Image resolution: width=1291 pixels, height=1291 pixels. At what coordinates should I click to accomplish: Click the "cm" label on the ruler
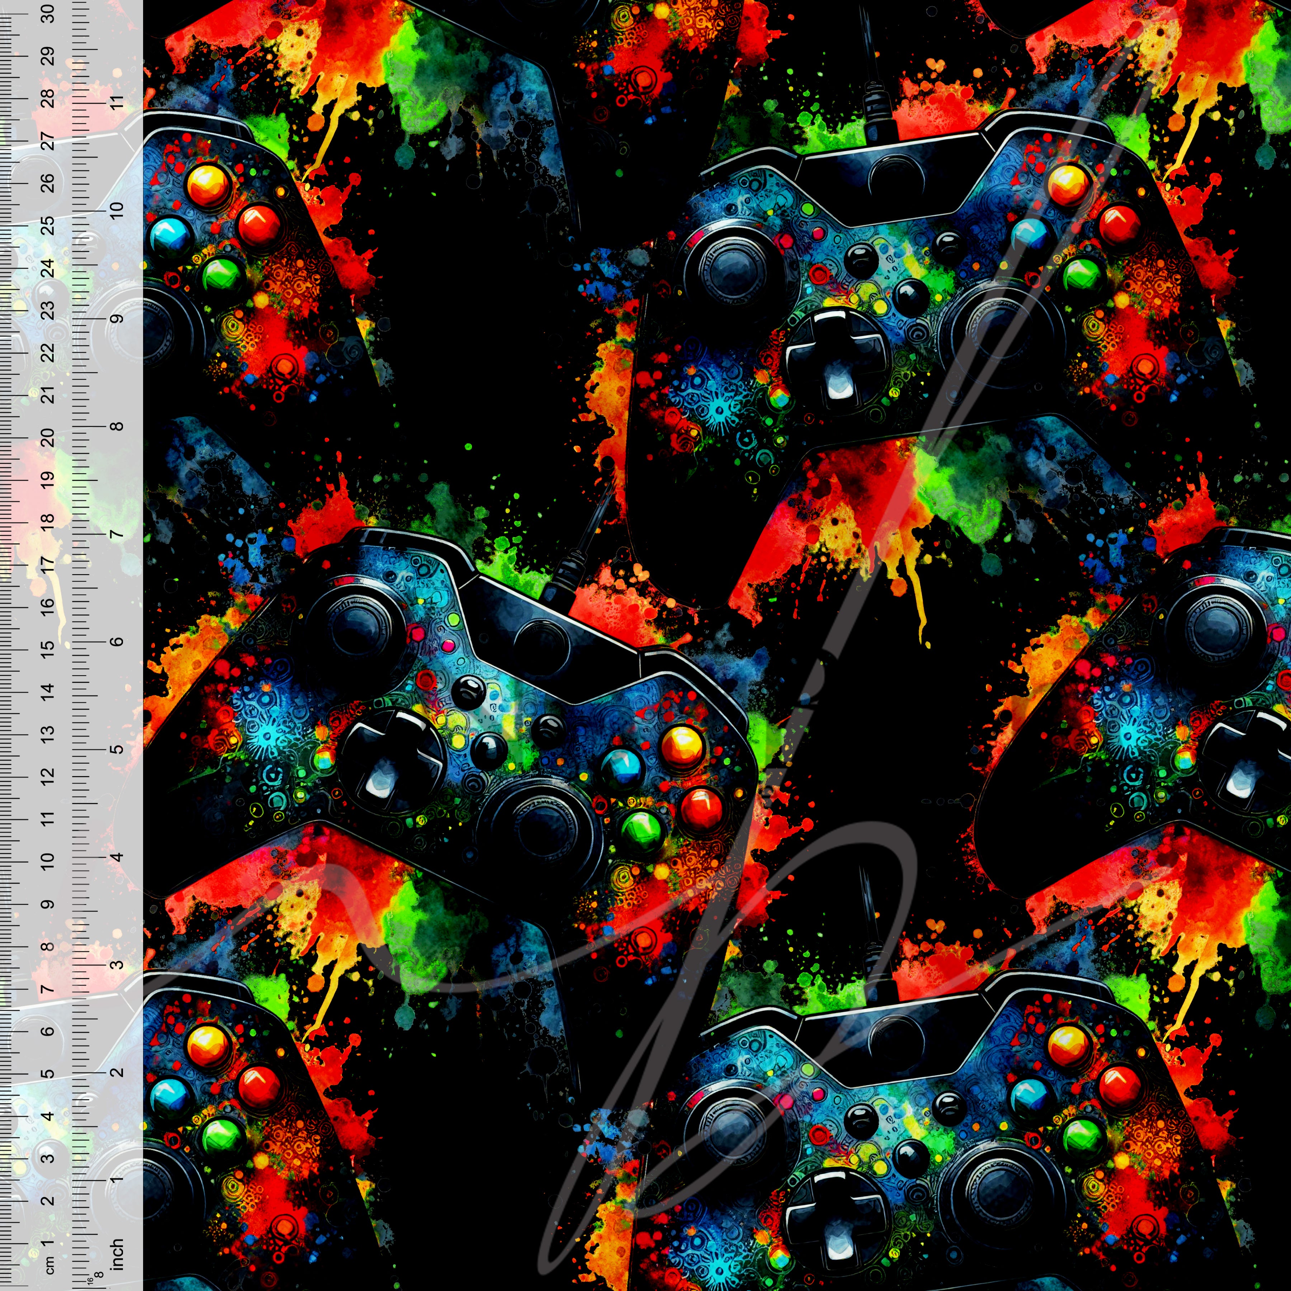49,1265
